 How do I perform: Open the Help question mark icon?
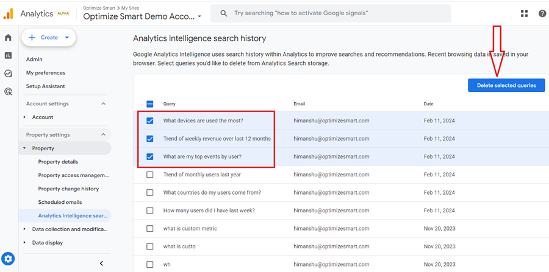pos(542,13)
